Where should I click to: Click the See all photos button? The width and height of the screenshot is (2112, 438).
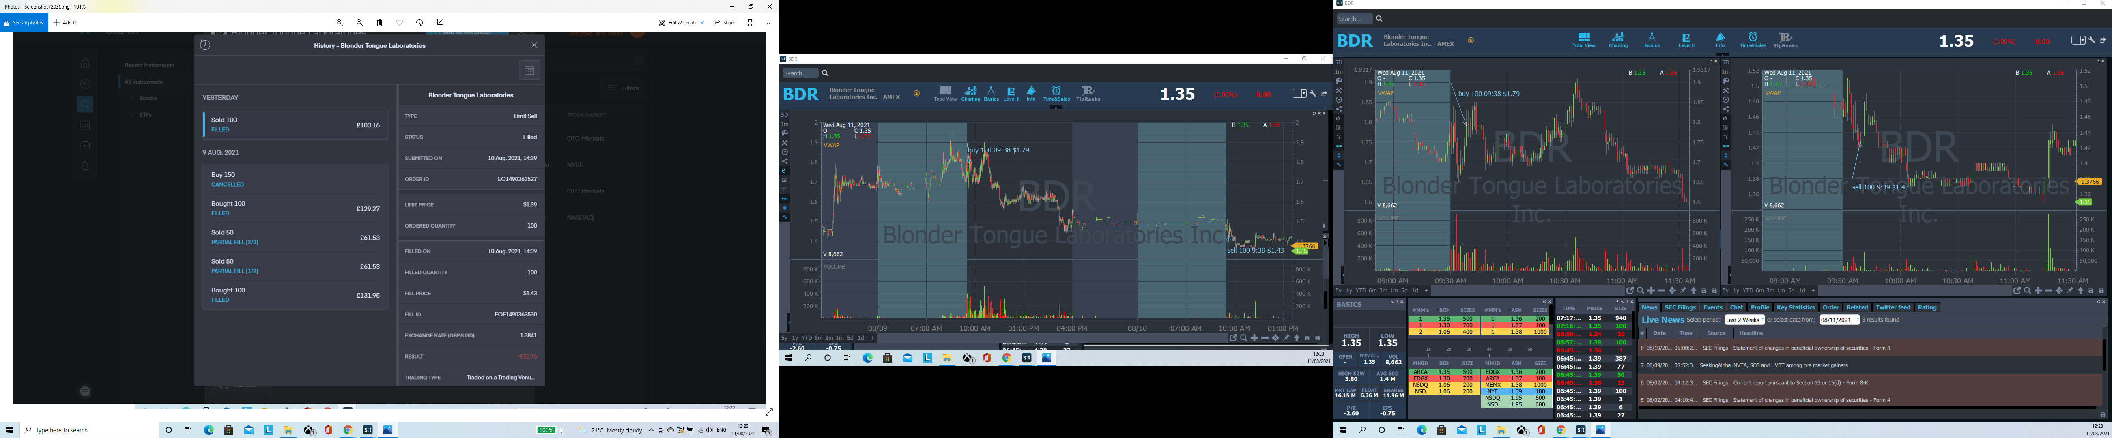(x=24, y=23)
